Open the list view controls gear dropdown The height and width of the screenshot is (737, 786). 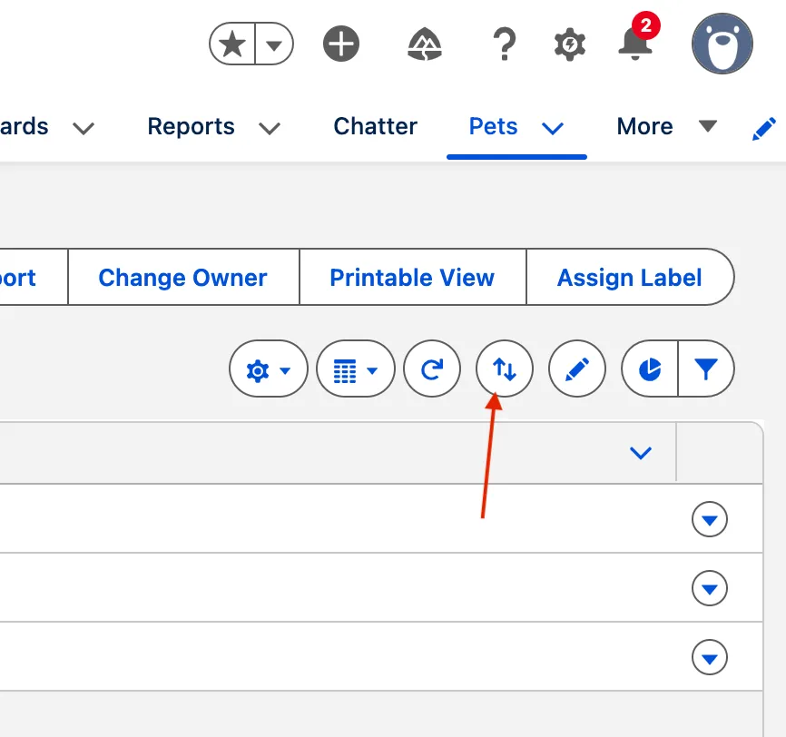[x=268, y=369]
